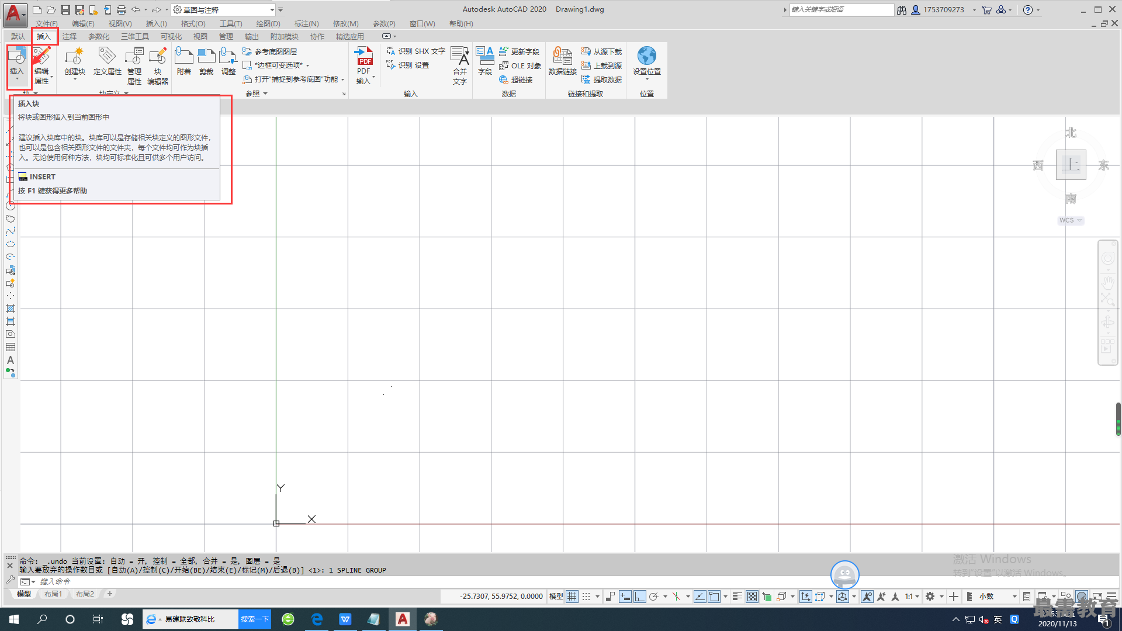Toggle snap mode in status bar
This screenshot has width=1122, height=631.
586,597
